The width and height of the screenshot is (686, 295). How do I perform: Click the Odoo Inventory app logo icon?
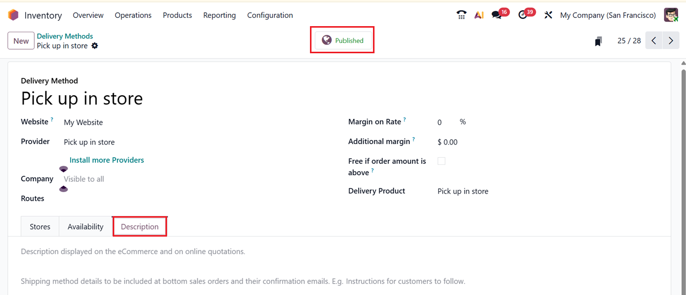click(x=13, y=15)
